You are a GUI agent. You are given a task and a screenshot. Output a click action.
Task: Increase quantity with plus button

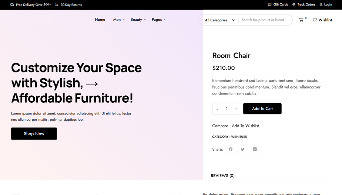236,109
